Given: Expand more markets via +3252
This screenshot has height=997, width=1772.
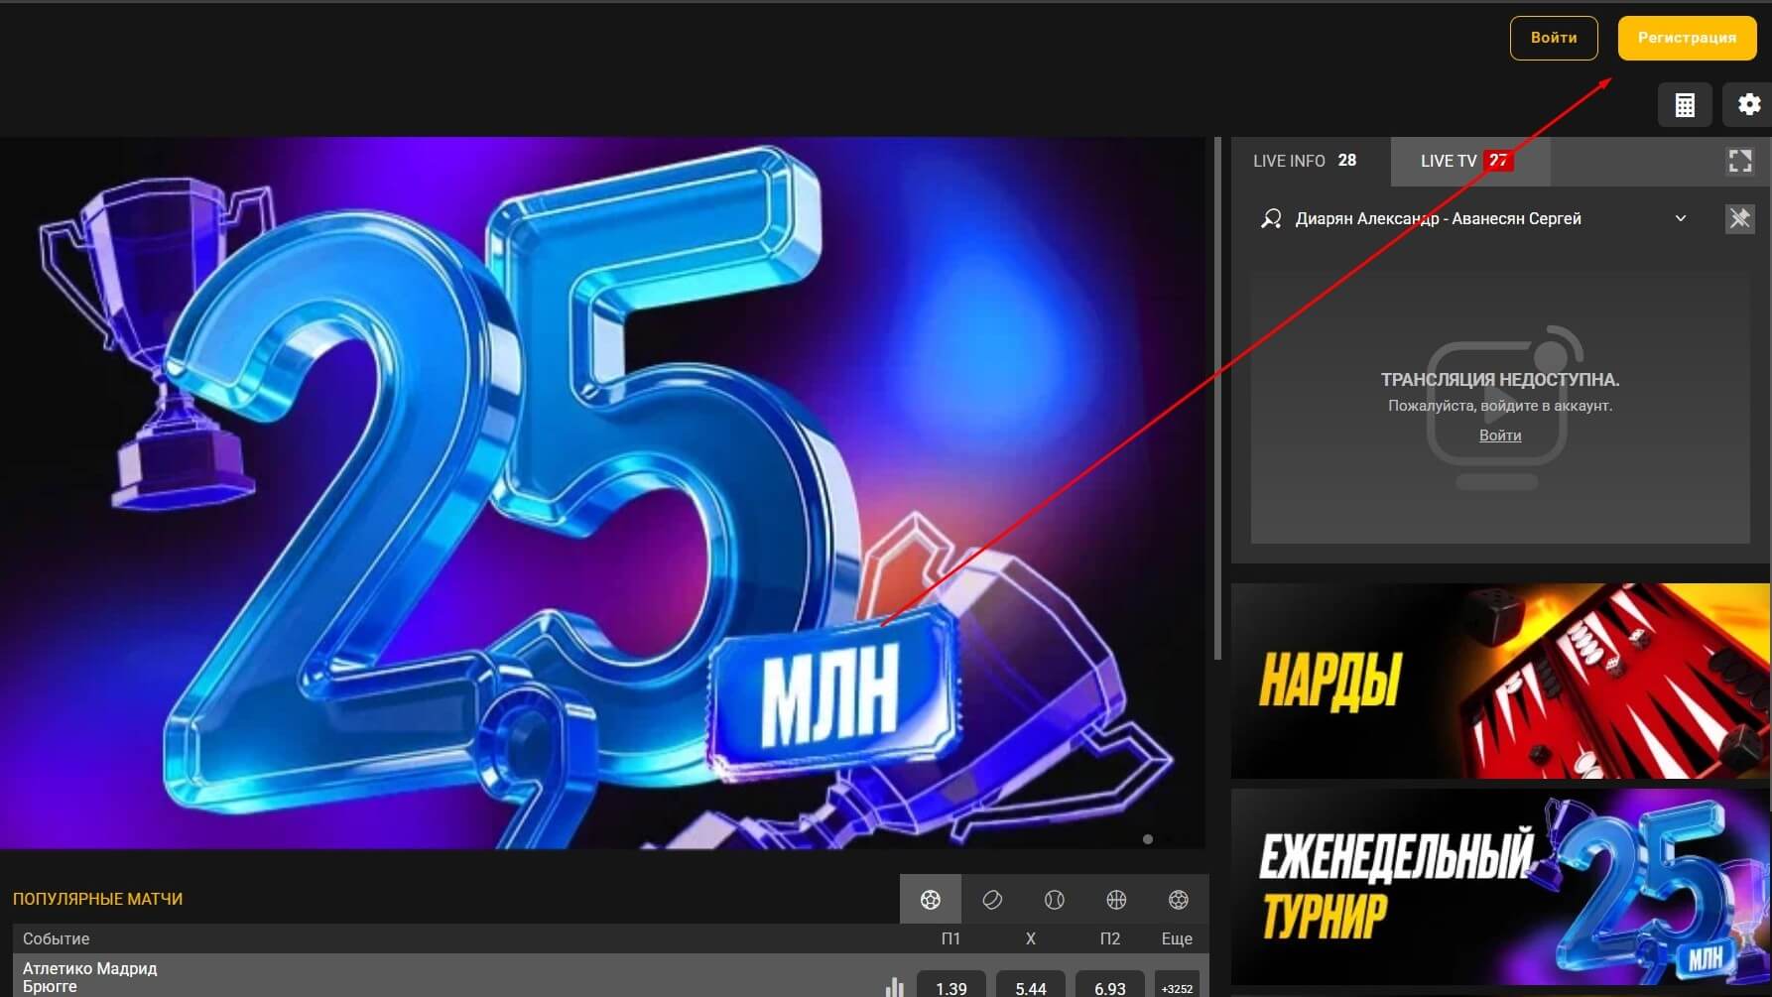Looking at the screenshot, I should pos(1177,985).
